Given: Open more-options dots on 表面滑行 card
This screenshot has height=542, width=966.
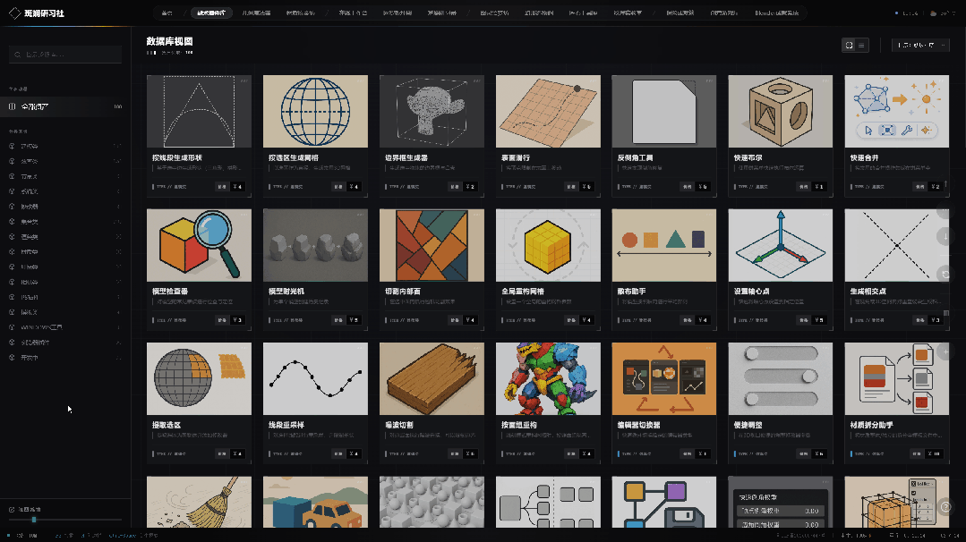Looking at the screenshot, I should pyautogui.click(x=594, y=80).
